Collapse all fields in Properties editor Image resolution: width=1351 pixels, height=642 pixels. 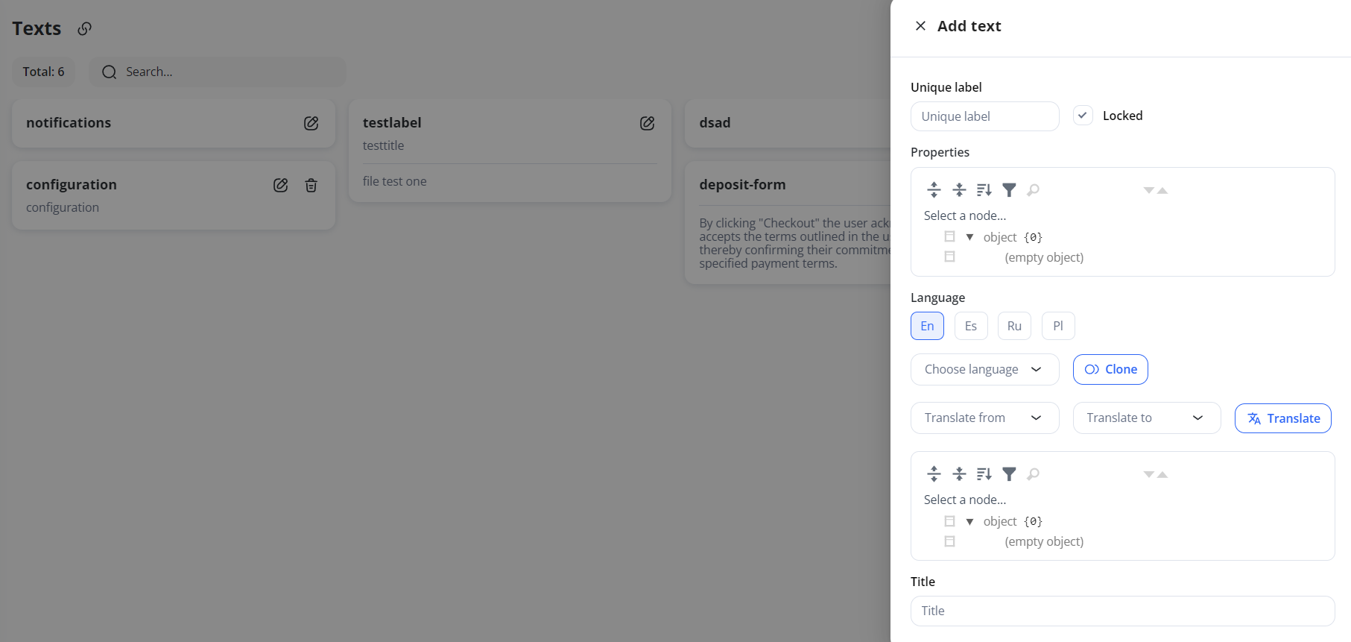(959, 189)
